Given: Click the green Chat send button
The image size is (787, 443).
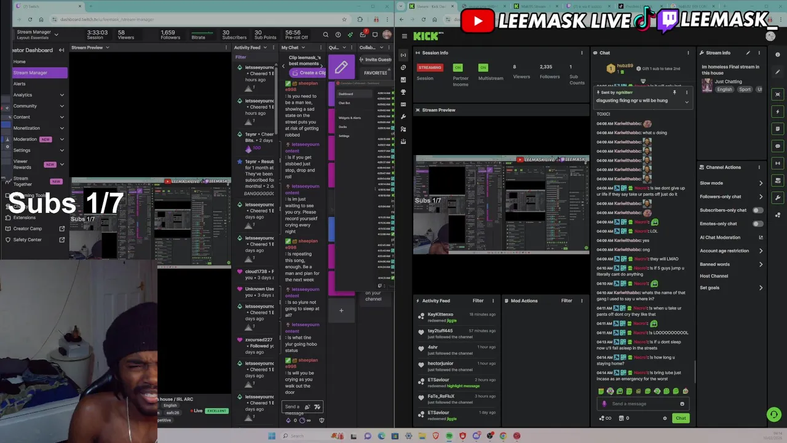Looking at the screenshot, I should 681,418.
